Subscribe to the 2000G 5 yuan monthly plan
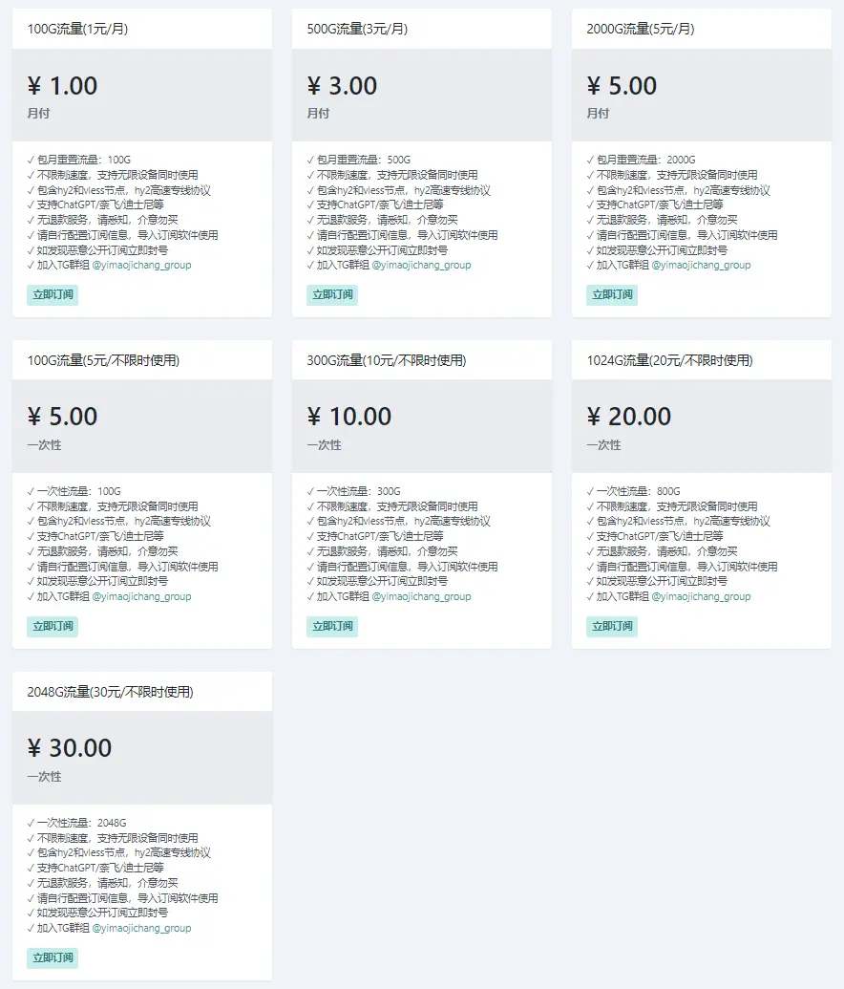Viewport: 844px width, 989px height. tap(612, 294)
